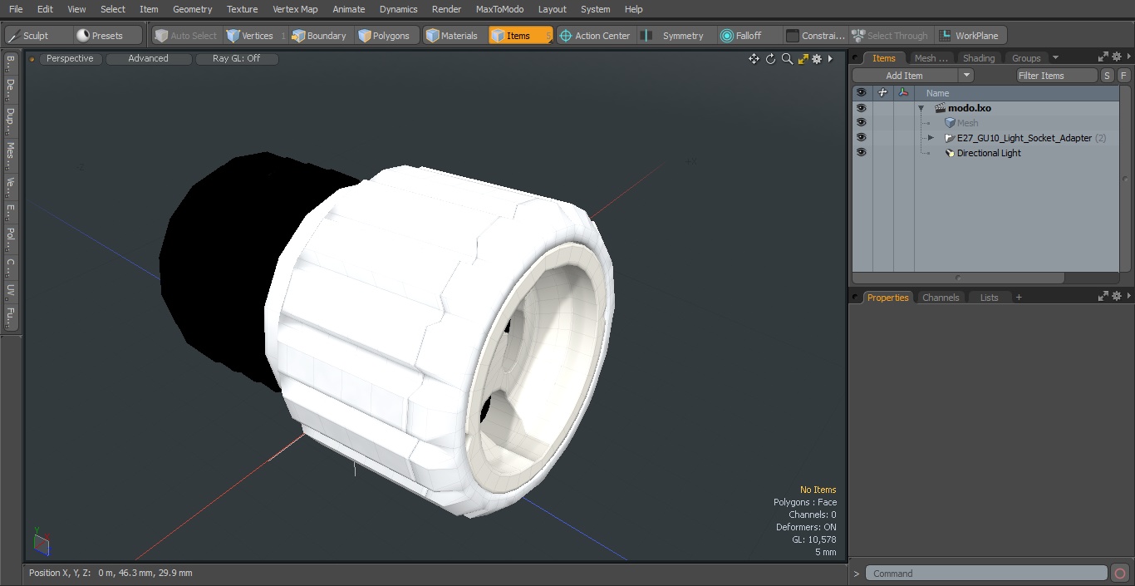Open the extra tabs dropdown arrow after Groups
Image resolution: width=1135 pixels, height=586 pixels.
point(1055,58)
